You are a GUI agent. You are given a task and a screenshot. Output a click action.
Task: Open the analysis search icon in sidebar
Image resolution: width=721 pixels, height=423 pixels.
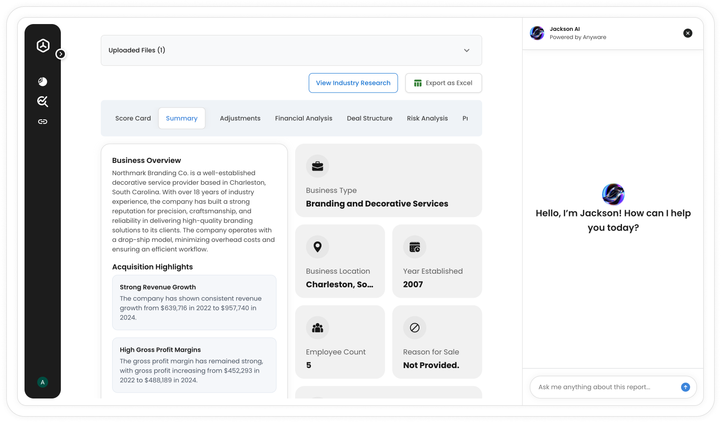pos(43,101)
